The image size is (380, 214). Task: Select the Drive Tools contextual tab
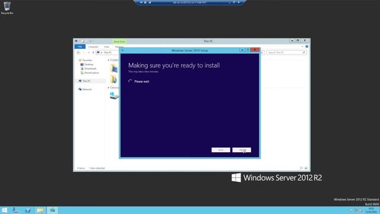click(x=119, y=42)
